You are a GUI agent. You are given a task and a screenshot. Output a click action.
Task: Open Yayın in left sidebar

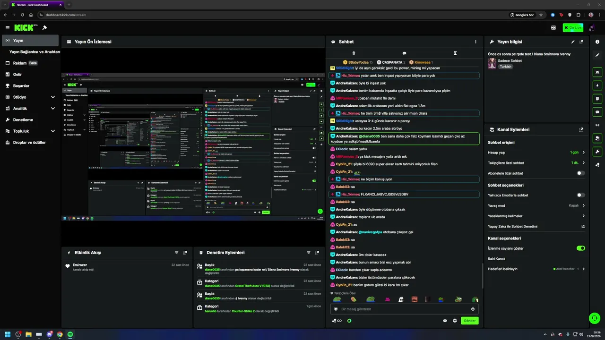[31, 40]
